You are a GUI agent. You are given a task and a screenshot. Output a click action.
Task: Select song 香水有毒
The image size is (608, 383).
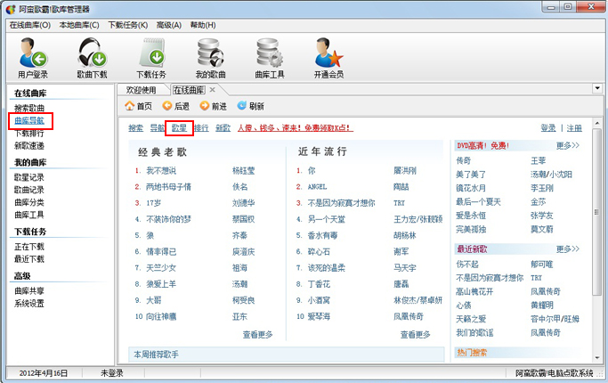pos(322,235)
